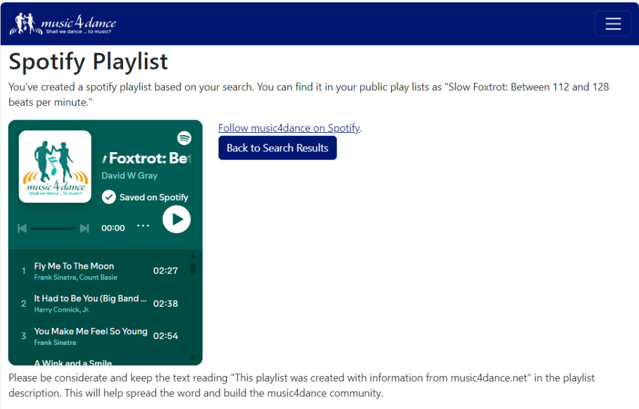The image size is (639, 409).
Task: Follow music4dance on Spotify link
Action: pyautogui.click(x=289, y=128)
